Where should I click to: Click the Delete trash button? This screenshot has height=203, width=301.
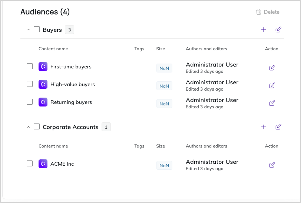[x=268, y=12]
